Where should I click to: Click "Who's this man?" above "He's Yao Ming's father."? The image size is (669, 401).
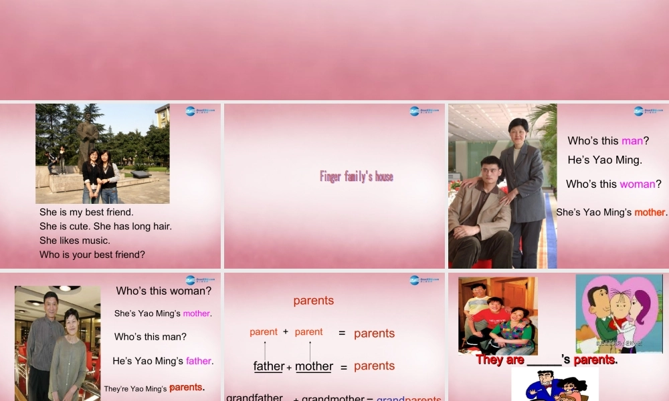click(x=150, y=337)
